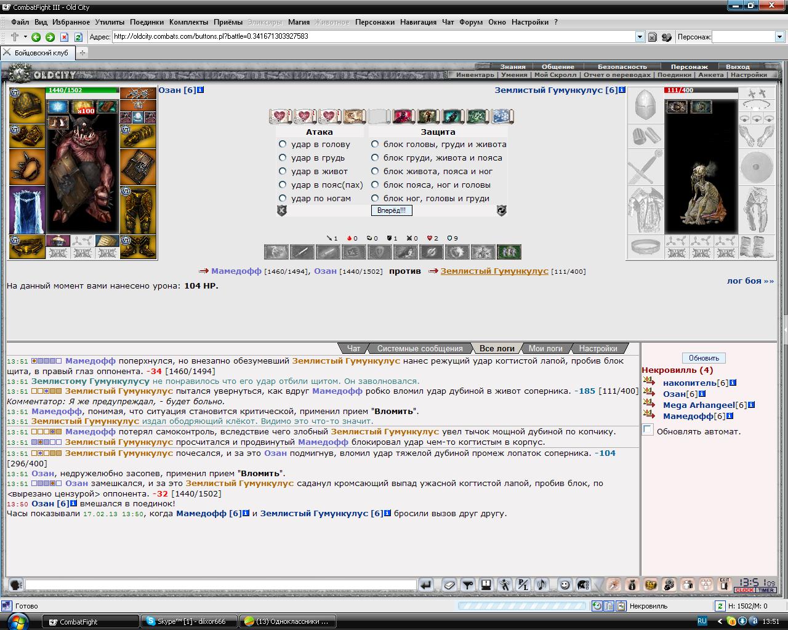
Task: Select the first grey combat technique icon
Action: 276,252
